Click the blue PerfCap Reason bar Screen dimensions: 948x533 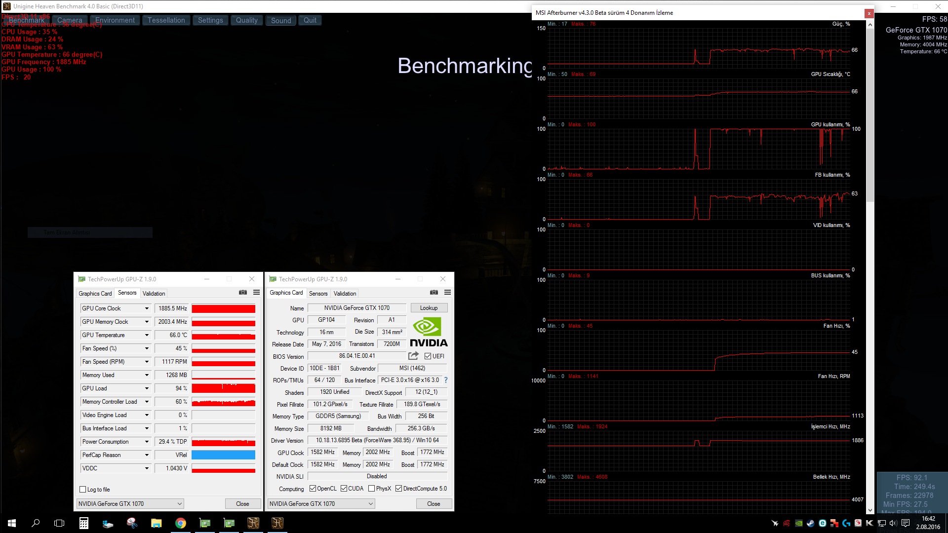(223, 455)
